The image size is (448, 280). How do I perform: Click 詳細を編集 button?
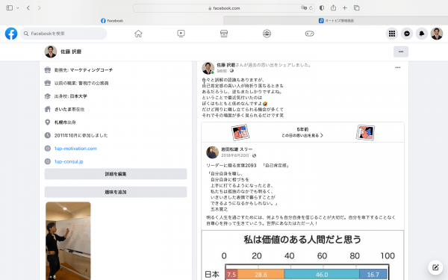point(116,174)
